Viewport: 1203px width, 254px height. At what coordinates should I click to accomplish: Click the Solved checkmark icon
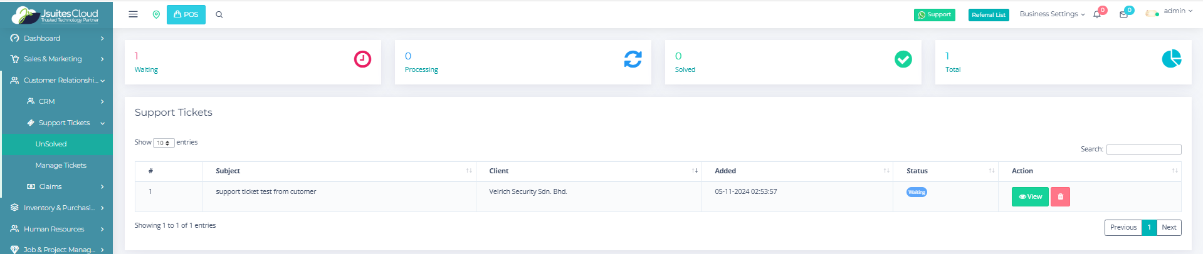click(x=903, y=59)
